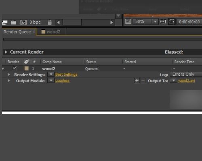This screenshot has height=161, width=202.
Task: Click the Render column header
Action: pyautogui.click(x=13, y=62)
